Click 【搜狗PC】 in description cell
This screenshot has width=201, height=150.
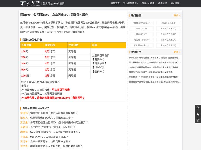[x=99, y=72]
